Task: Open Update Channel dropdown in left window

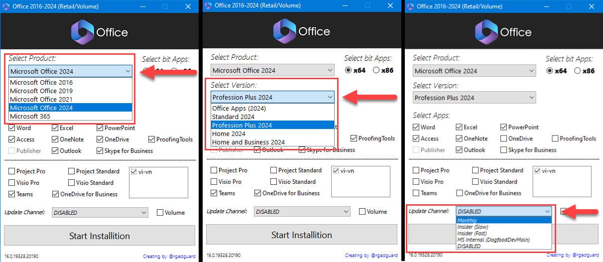Action: [x=100, y=213]
